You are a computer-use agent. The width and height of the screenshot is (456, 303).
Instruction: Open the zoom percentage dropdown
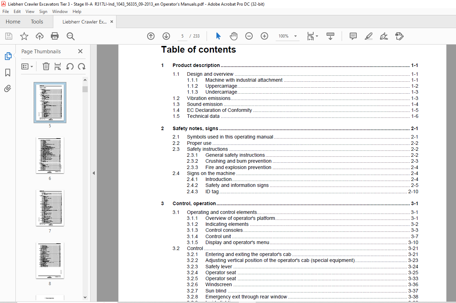[x=295, y=36]
